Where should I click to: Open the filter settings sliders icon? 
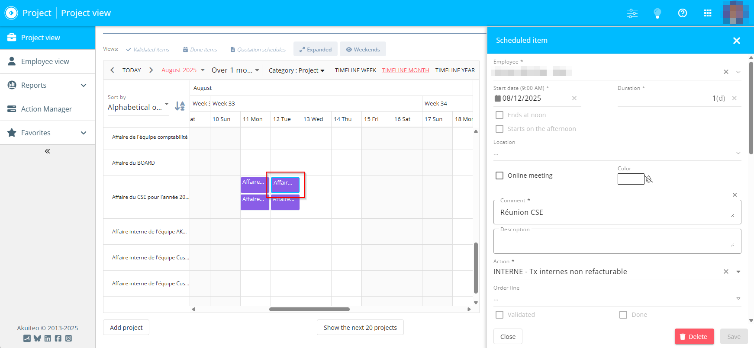point(632,13)
